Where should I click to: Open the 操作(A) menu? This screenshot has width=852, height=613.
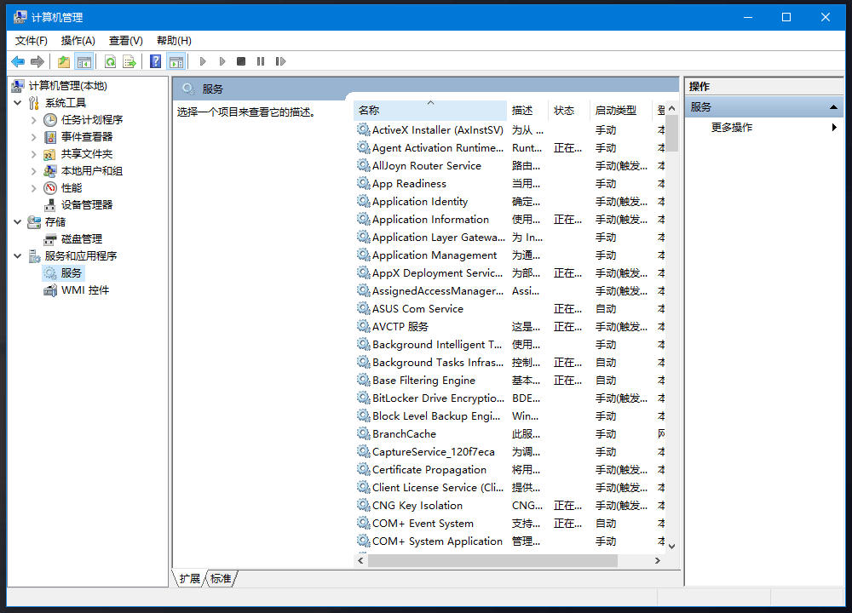point(78,41)
